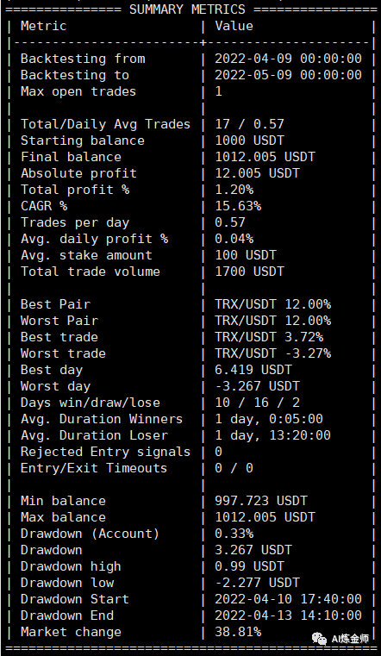Click the Starting balance 1000 USDT value
This screenshot has height=656, width=381.
tap(249, 141)
